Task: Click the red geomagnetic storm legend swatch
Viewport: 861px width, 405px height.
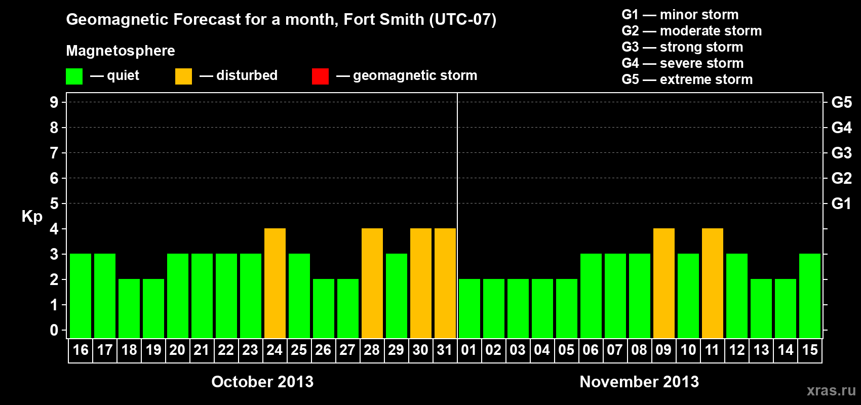Action: click(320, 76)
